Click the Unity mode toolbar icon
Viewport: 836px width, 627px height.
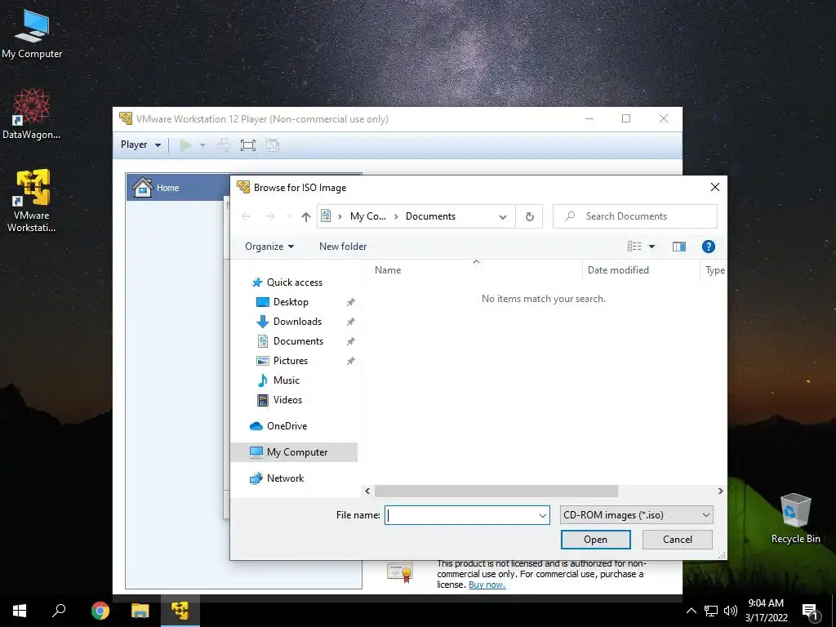(x=273, y=145)
